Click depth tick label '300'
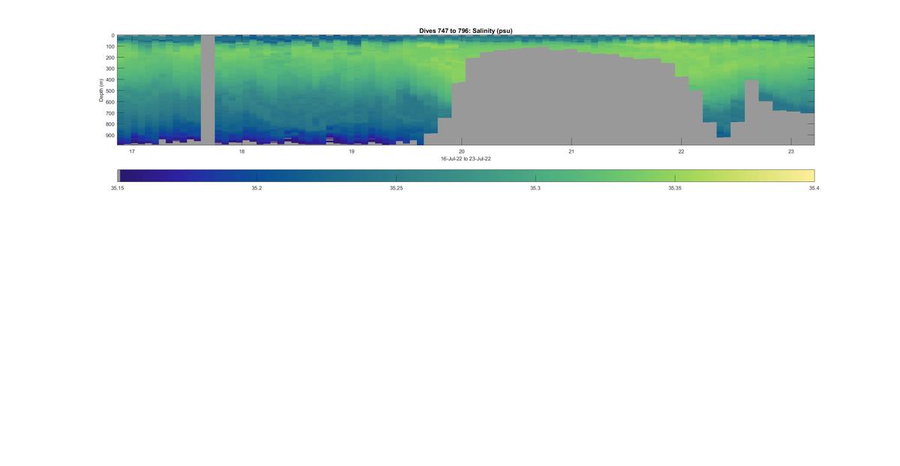900x466 pixels. [x=109, y=69]
